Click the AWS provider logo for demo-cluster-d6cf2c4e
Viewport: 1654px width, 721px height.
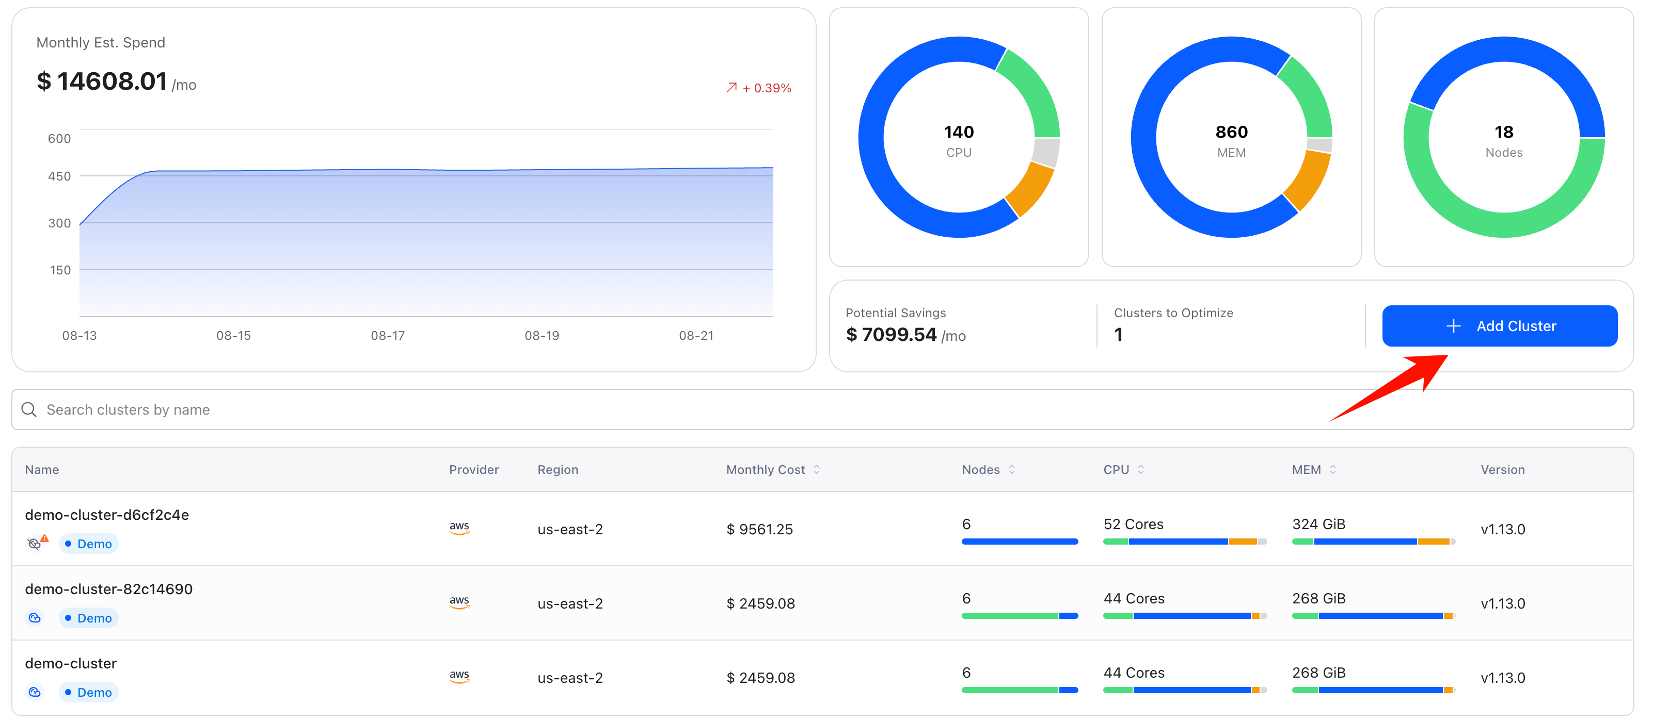point(459,528)
